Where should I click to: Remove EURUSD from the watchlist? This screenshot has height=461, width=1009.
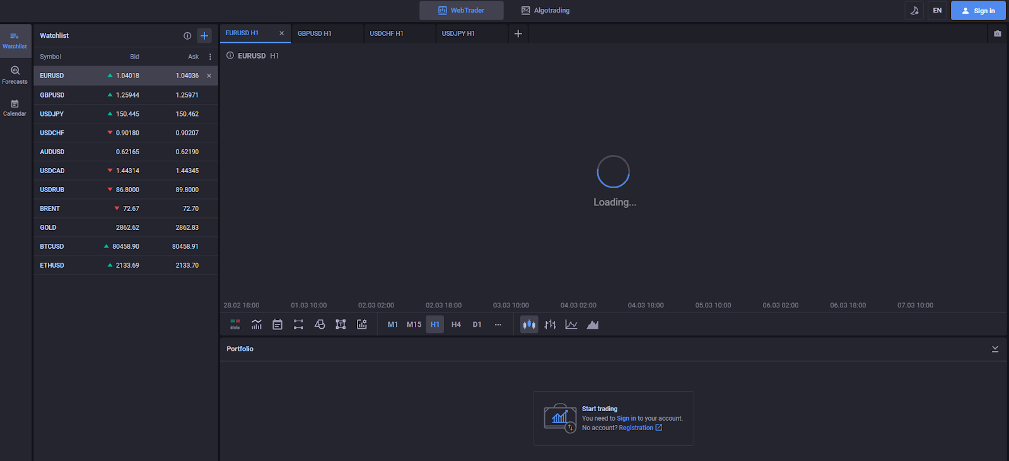coord(209,76)
